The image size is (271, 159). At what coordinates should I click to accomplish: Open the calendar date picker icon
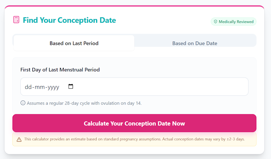tap(71, 87)
